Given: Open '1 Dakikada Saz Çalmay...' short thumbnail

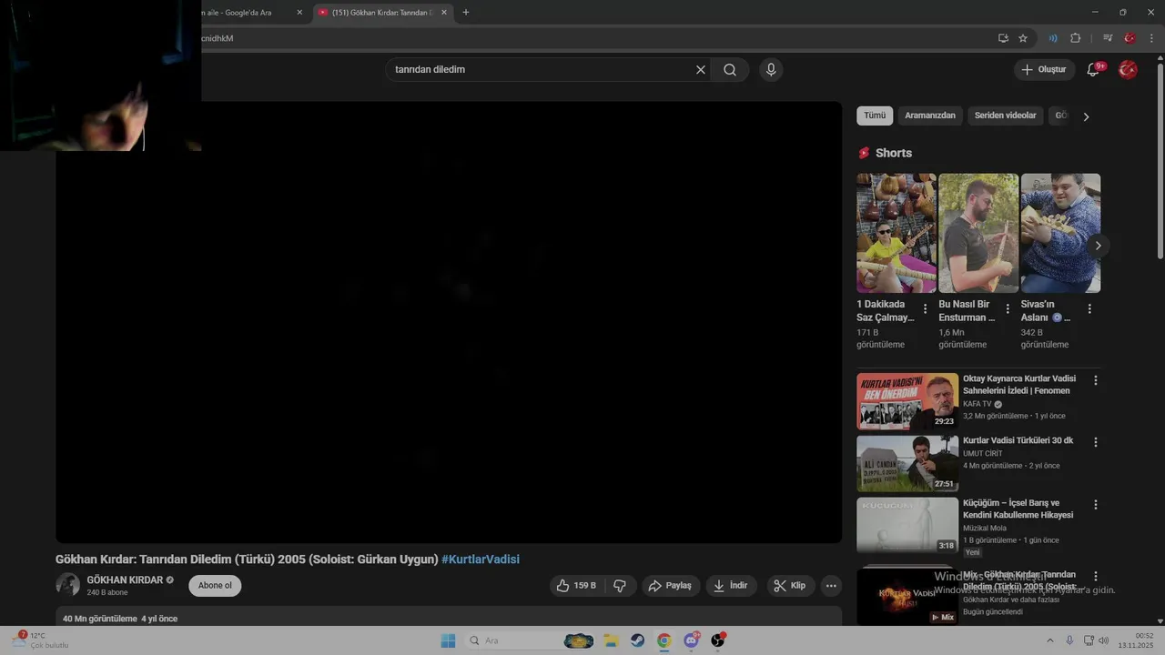Looking at the screenshot, I should tap(897, 233).
